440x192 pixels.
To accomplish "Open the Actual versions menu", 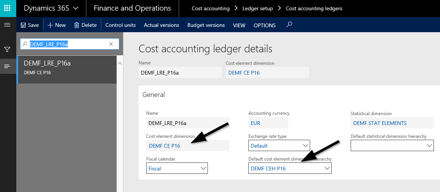I will [161, 25].
